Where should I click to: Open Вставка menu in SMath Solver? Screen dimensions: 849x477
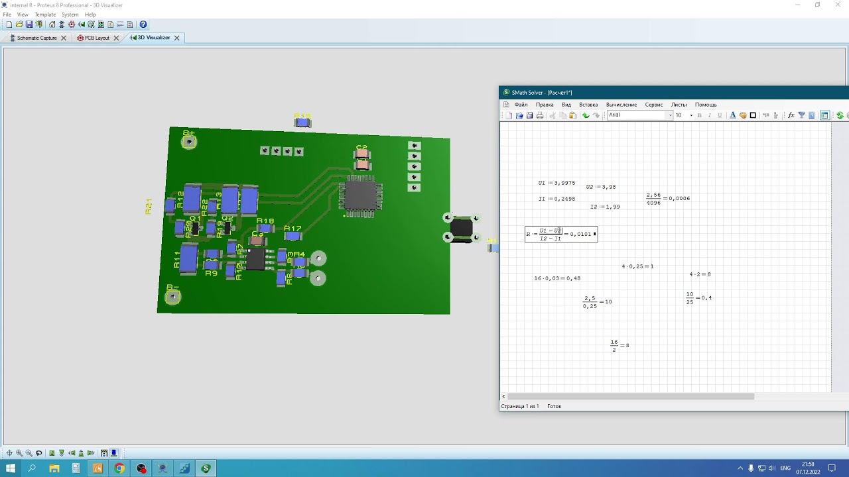(588, 105)
